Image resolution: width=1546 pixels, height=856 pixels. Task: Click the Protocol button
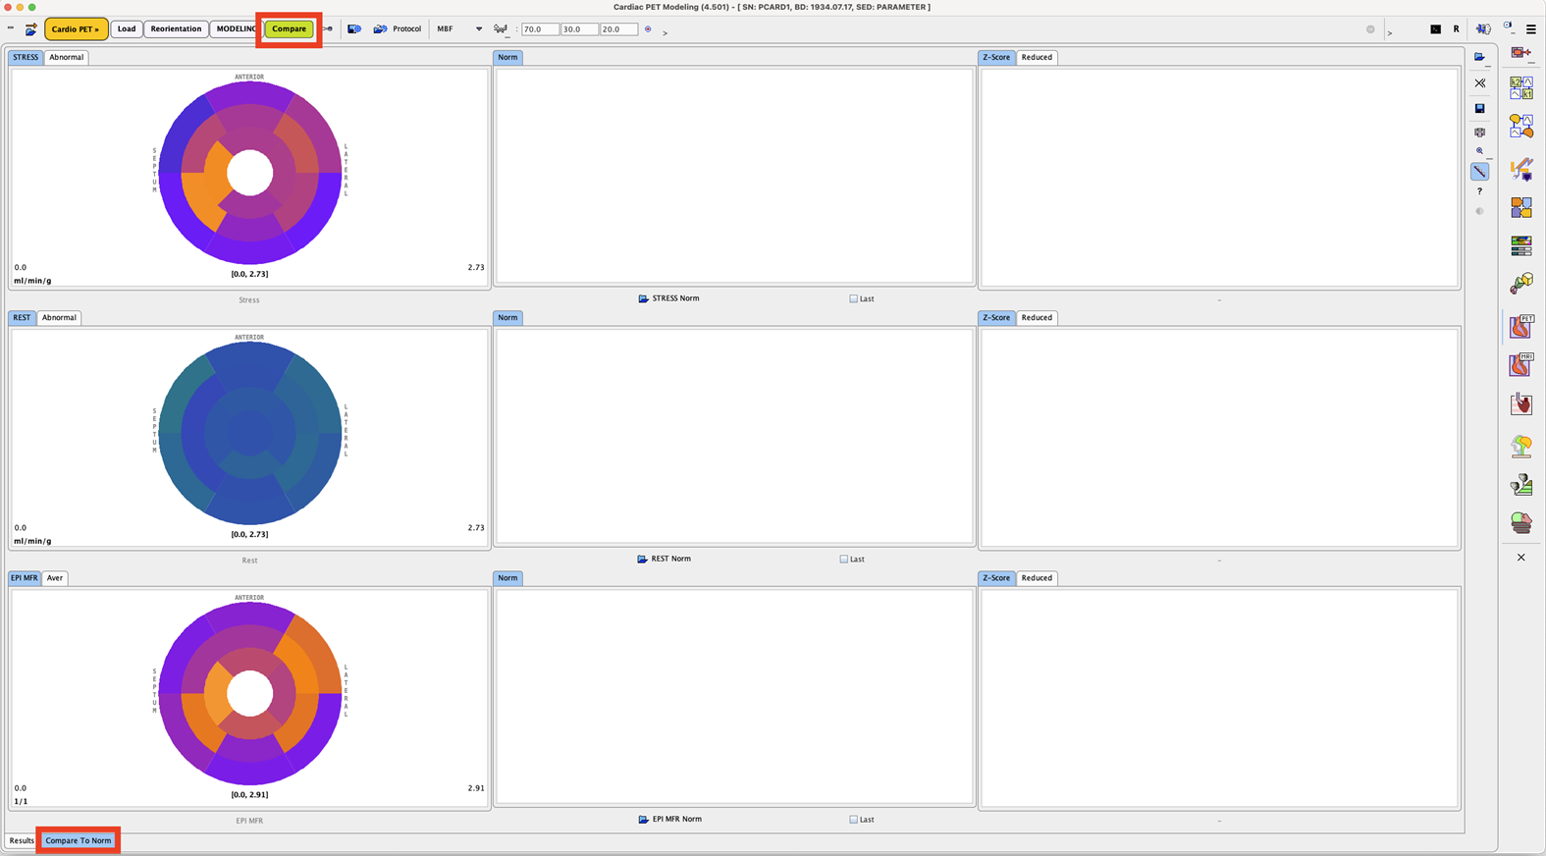[x=406, y=29]
